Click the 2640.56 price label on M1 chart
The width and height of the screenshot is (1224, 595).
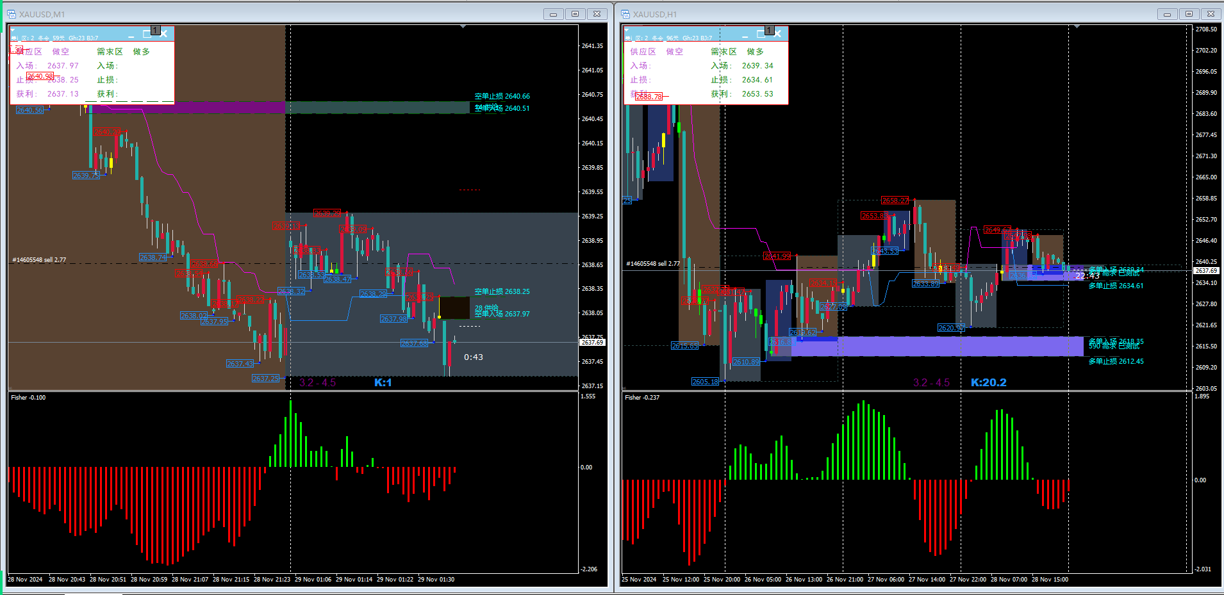click(x=29, y=111)
